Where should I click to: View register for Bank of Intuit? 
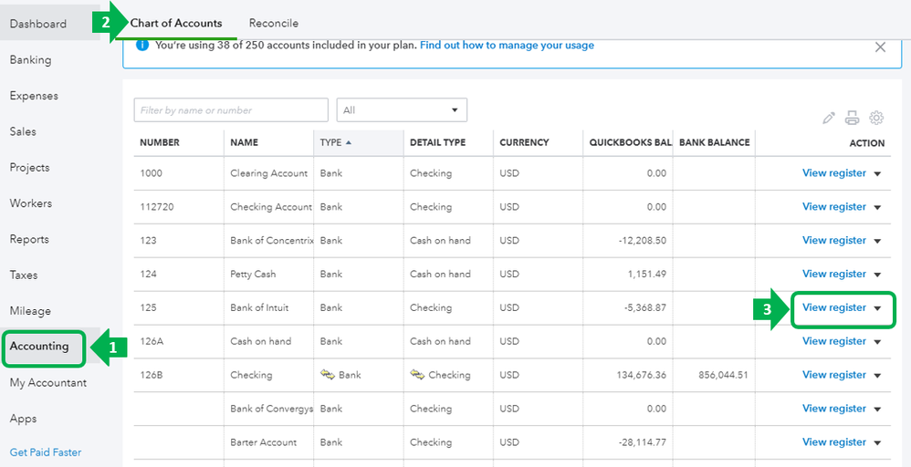tap(833, 308)
